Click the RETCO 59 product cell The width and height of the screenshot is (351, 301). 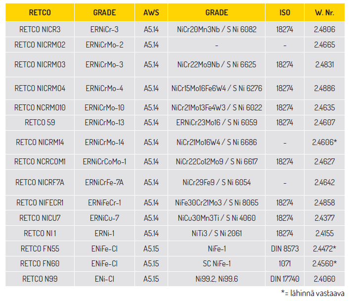coord(40,123)
